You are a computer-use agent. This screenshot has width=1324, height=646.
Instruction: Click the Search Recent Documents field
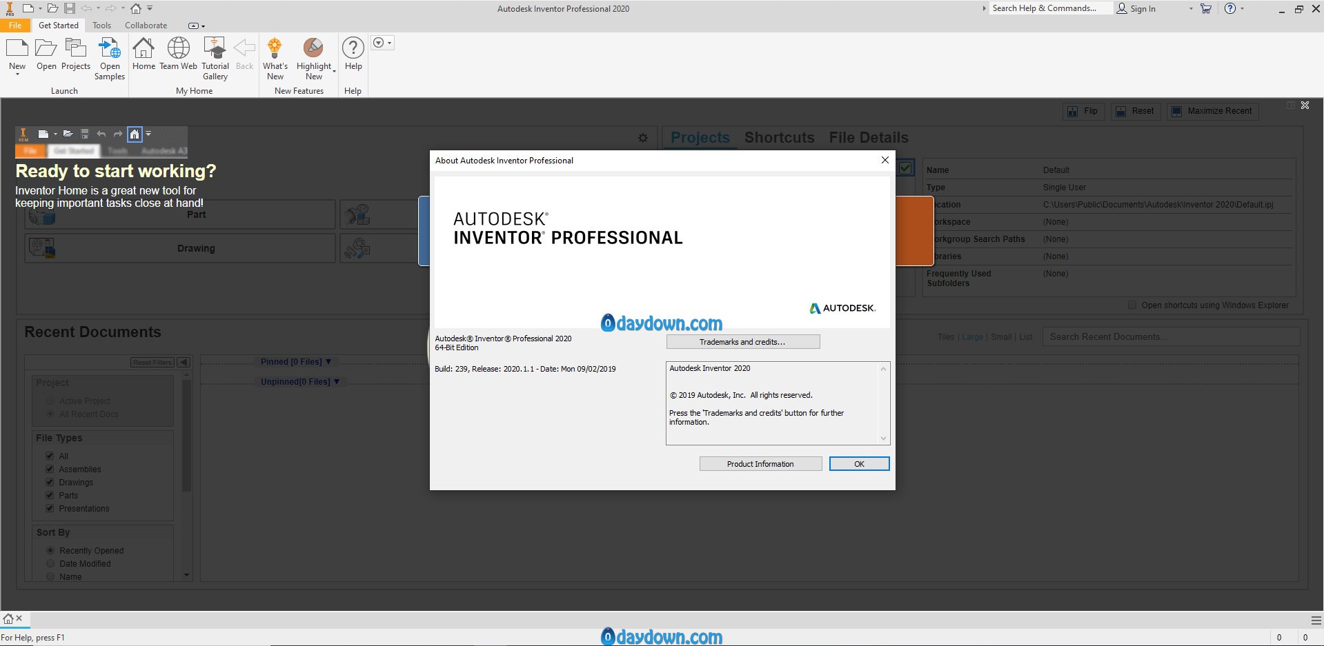(1171, 336)
